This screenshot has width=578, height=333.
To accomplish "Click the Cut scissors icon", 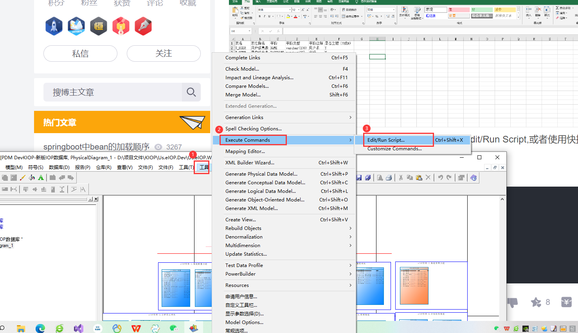I will pyautogui.click(x=401, y=178).
